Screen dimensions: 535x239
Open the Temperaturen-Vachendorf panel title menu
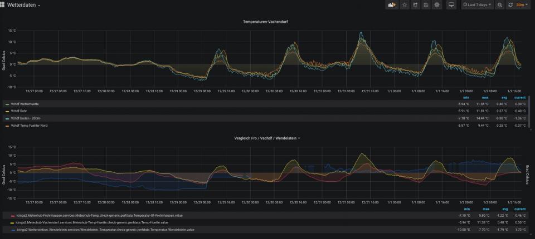(x=265, y=21)
